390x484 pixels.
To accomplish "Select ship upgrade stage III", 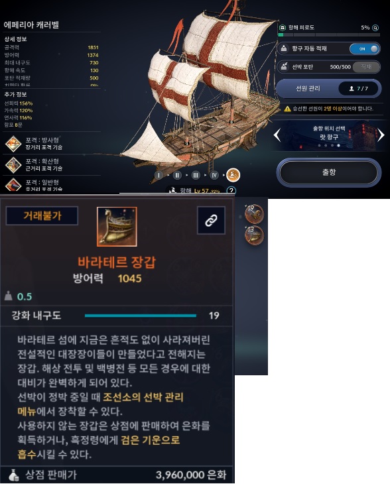I will [196, 175].
